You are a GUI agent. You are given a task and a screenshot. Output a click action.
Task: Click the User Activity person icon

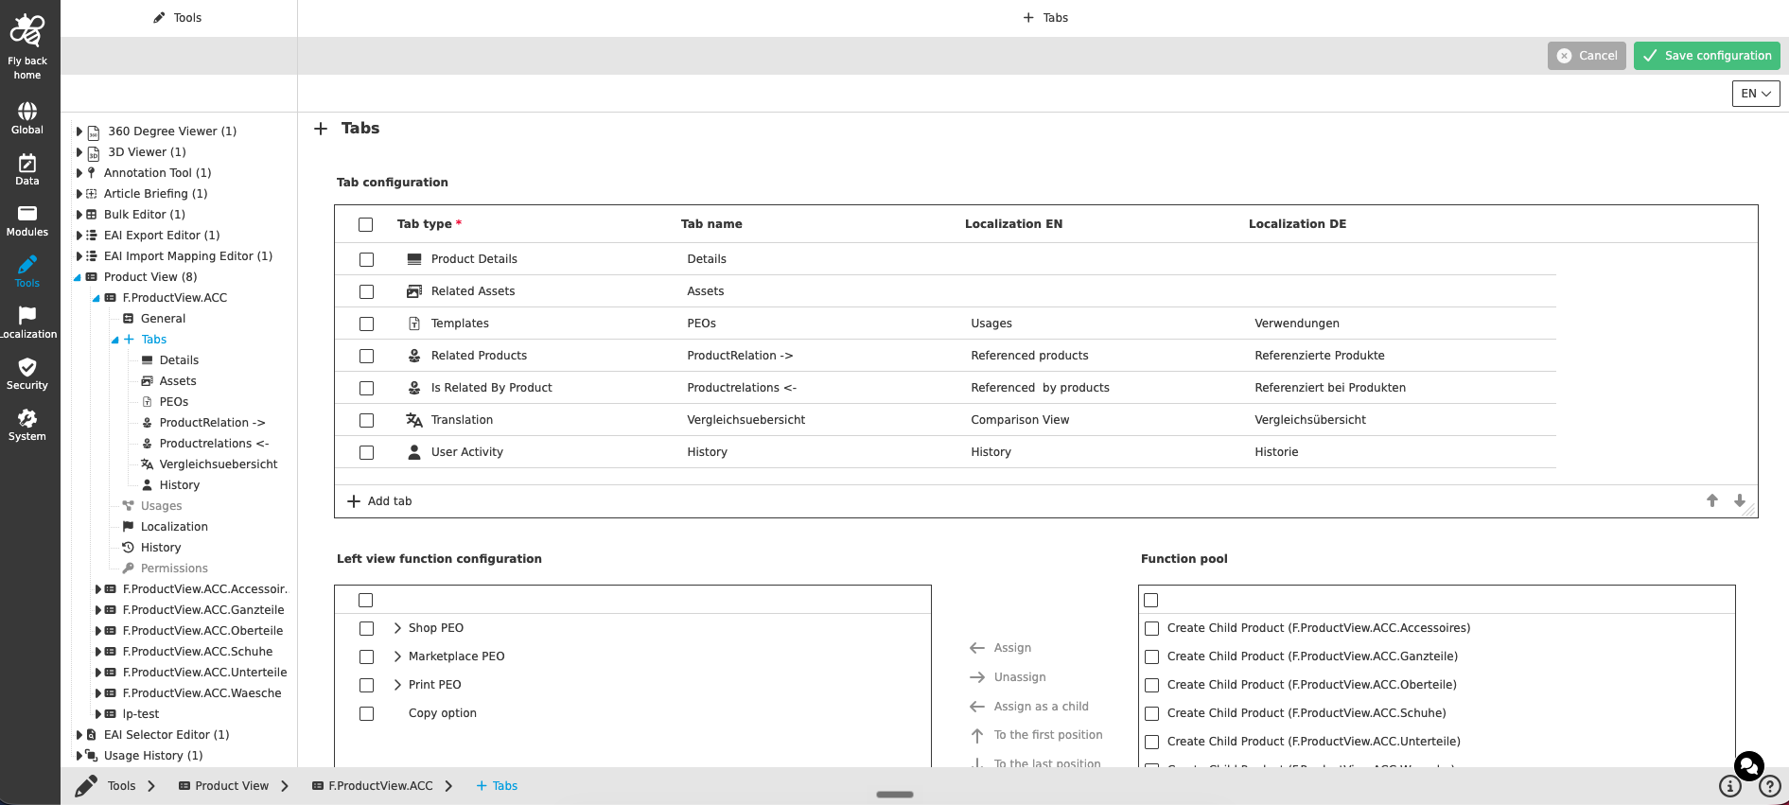point(414,452)
